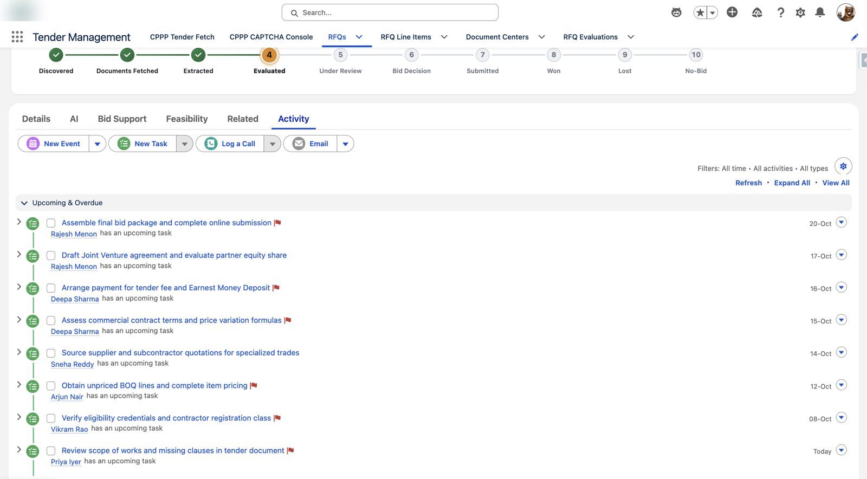The width and height of the screenshot is (867, 479).
Task: Open RFQs tab dropdown chevron
Action: [x=359, y=37]
